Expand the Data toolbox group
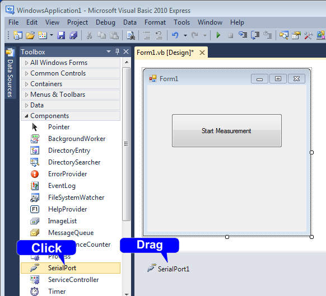The image size is (326, 296). coord(71,105)
